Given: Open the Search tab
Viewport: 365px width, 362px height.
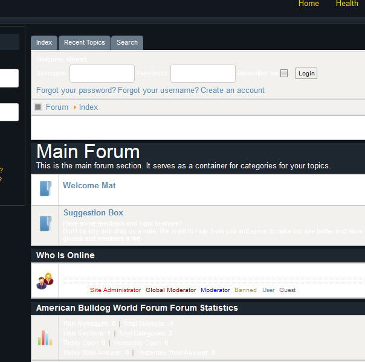Looking at the screenshot, I should point(127,43).
